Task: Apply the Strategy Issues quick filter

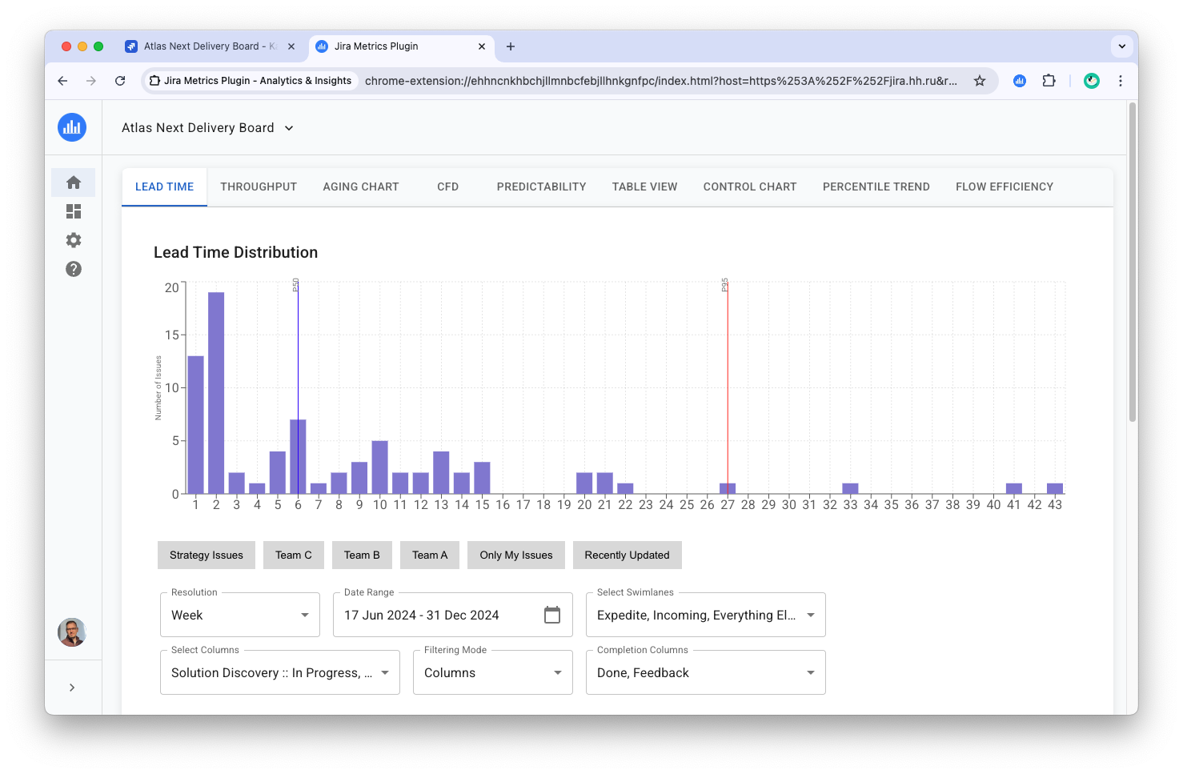Action: click(x=207, y=555)
